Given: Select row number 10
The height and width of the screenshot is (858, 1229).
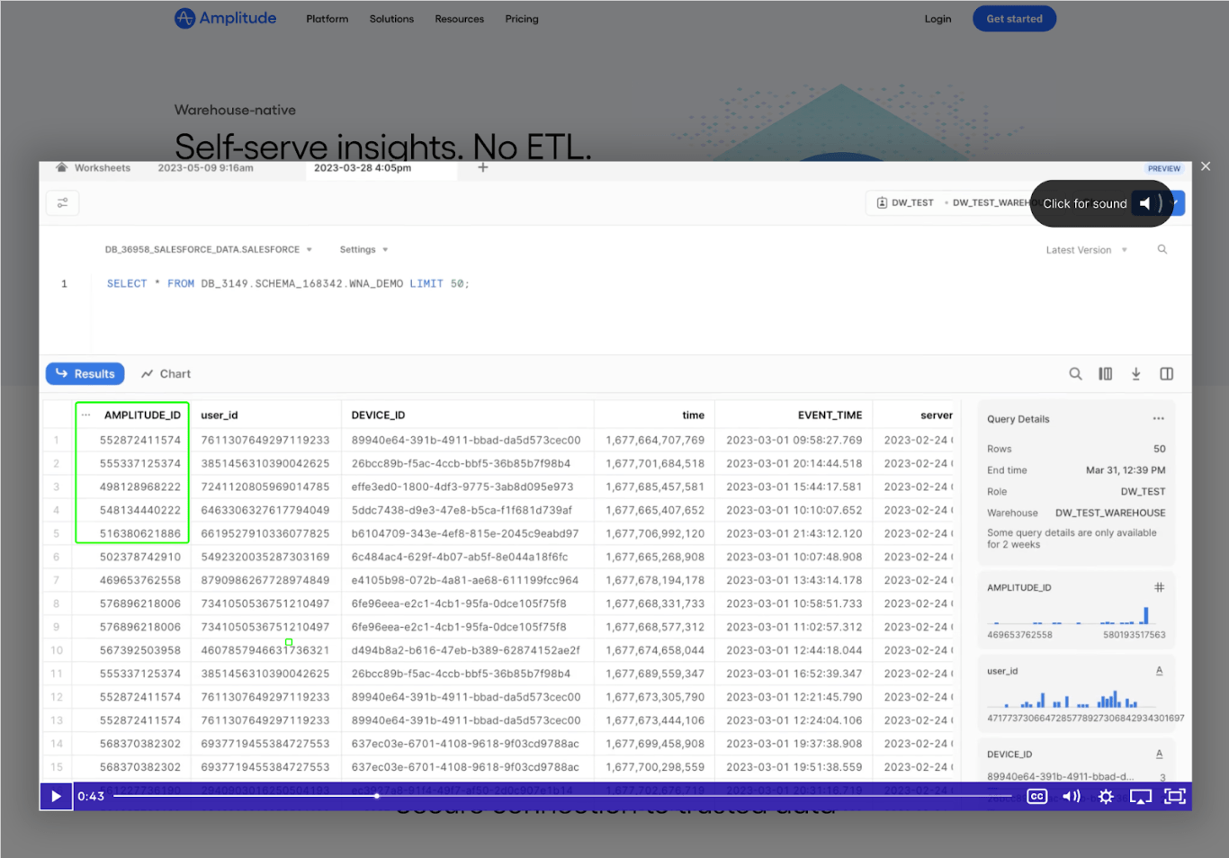Looking at the screenshot, I should (57, 651).
